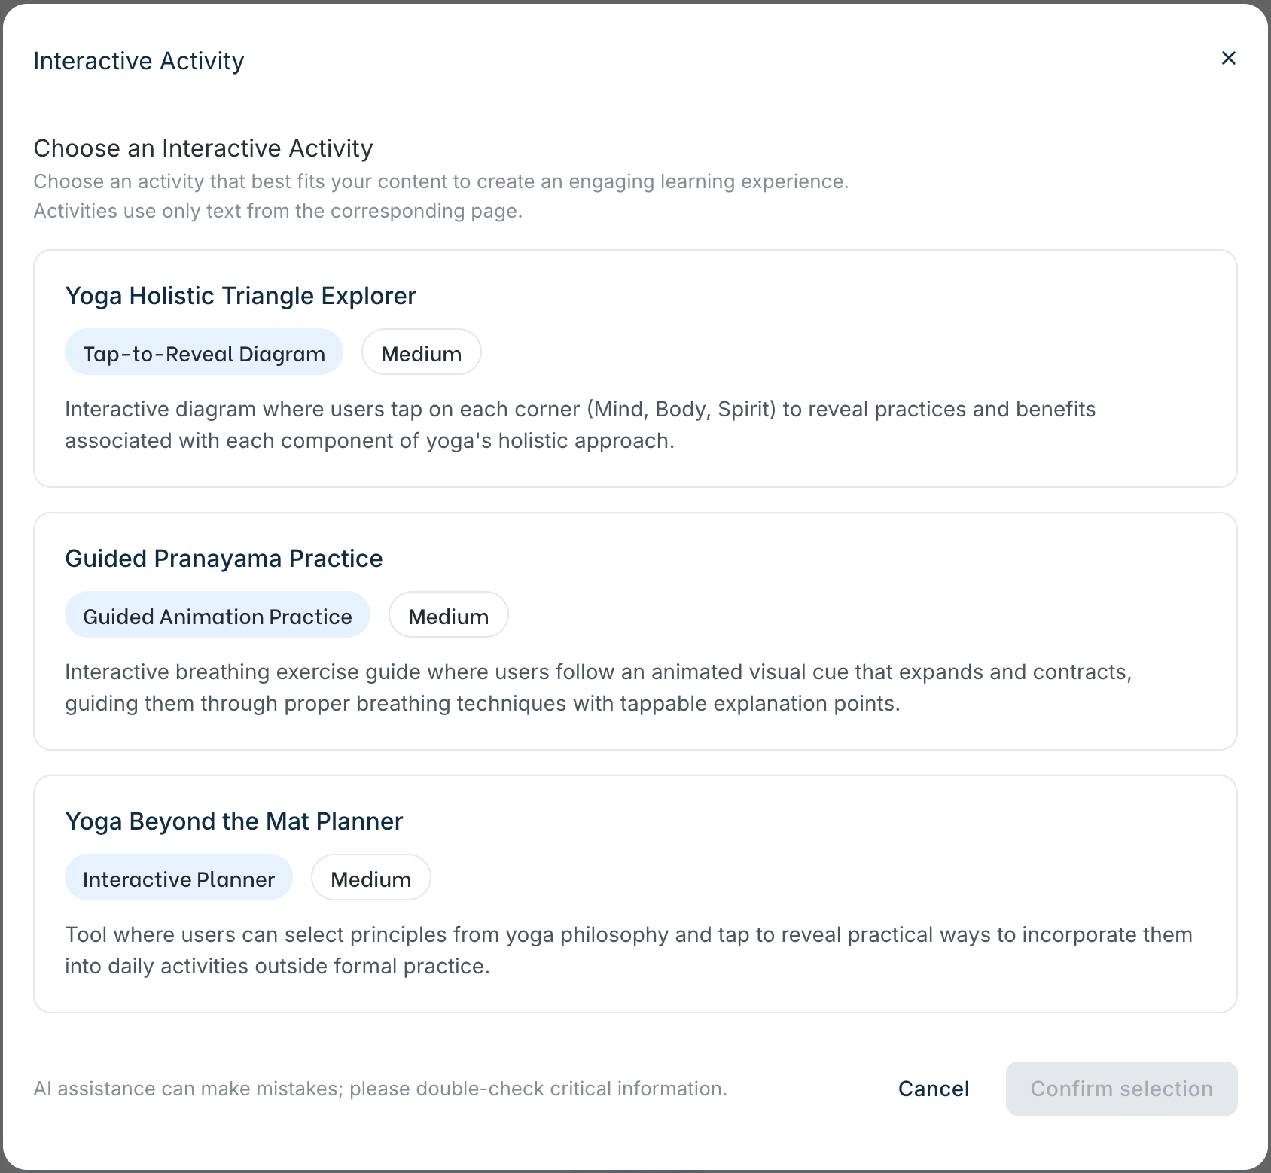The width and height of the screenshot is (1271, 1173).
Task: Click the Guided Animation Practice tag
Action: [217, 616]
